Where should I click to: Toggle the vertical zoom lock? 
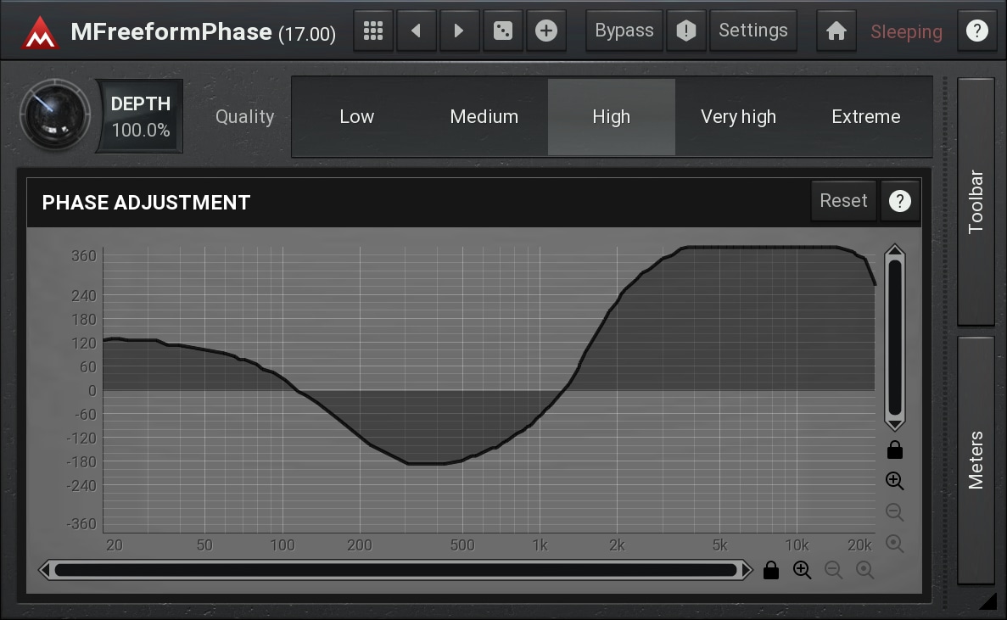click(894, 450)
